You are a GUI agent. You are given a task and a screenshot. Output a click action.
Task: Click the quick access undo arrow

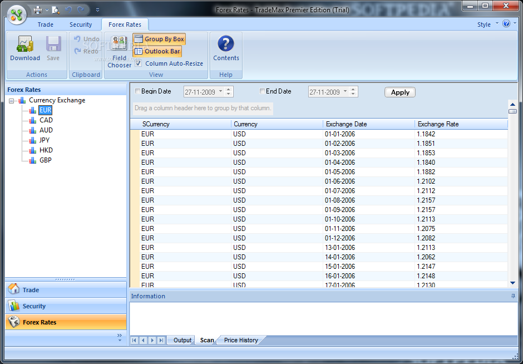coord(68,9)
